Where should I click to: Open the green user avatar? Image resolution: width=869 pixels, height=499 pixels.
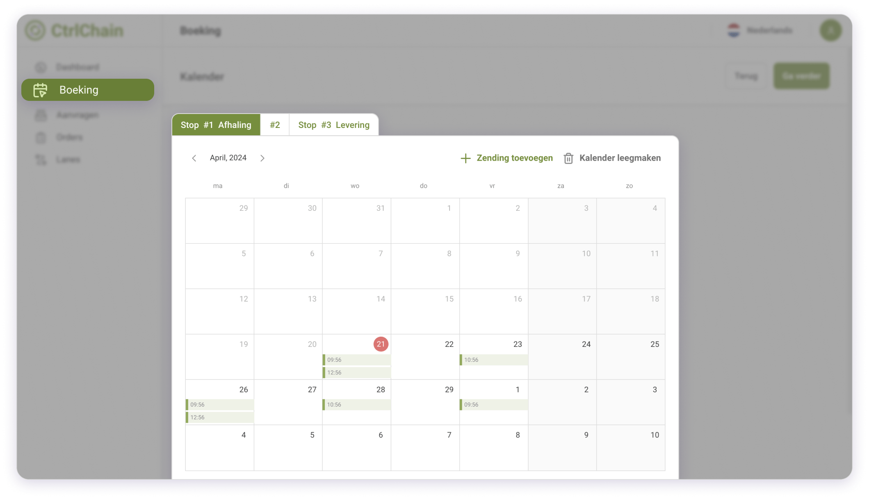(x=830, y=30)
